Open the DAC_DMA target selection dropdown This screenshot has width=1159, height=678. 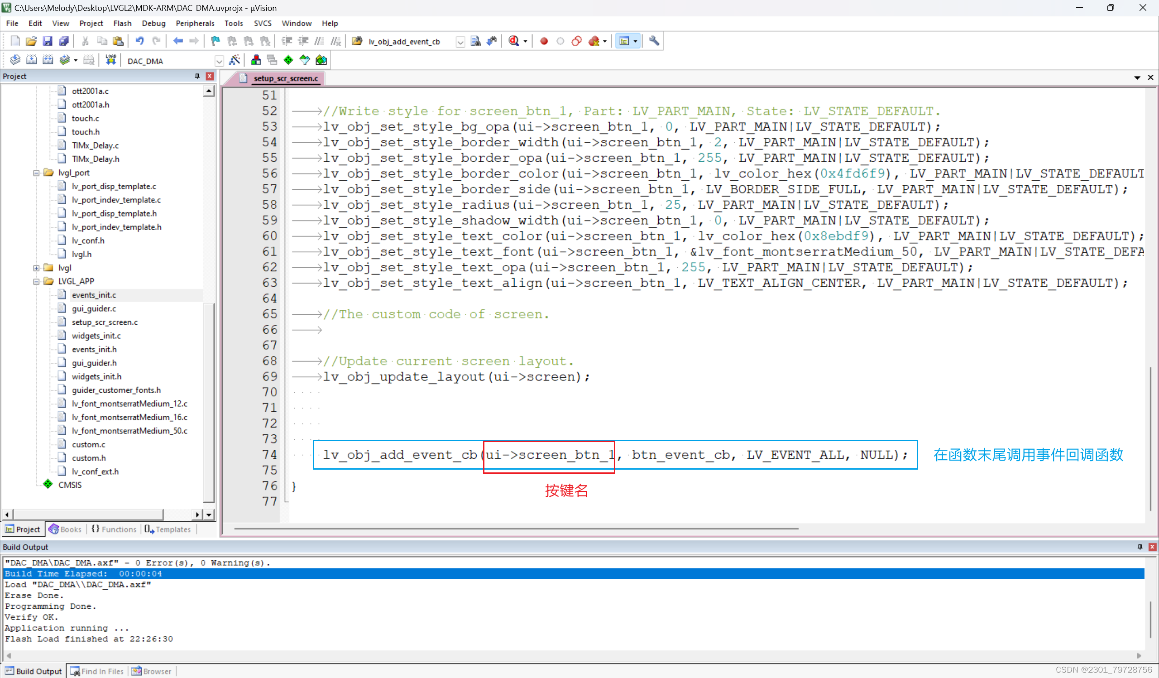click(219, 61)
